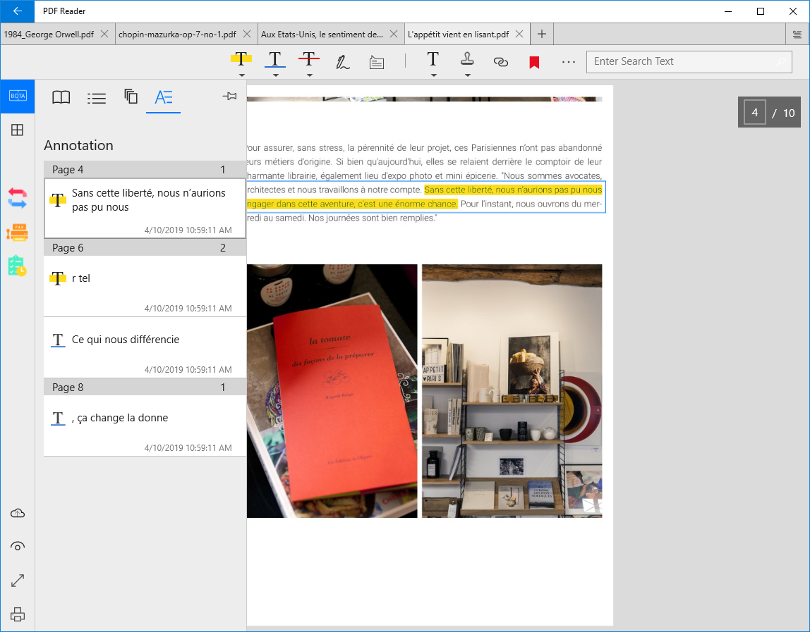Expand the Add Text tool dropdown

[433, 75]
